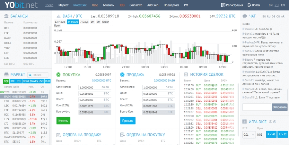This screenshot has height=145, width=289.
Task: Select the DOGE market tab
Action: [26, 81]
